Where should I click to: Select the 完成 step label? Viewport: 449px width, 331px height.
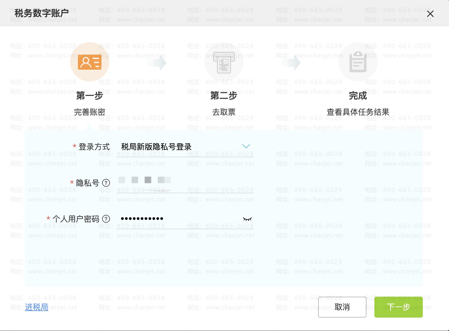pos(358,96)
